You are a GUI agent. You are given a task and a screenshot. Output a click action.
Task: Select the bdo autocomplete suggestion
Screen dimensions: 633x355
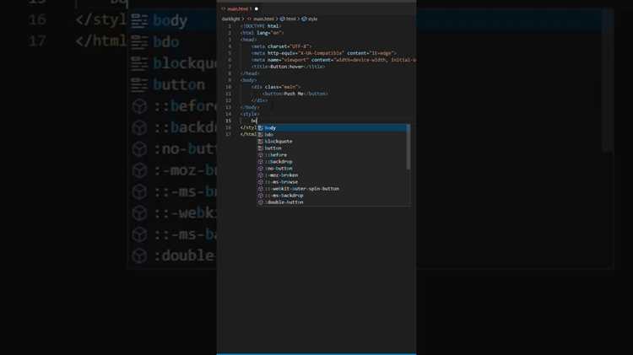coord(333,135)
